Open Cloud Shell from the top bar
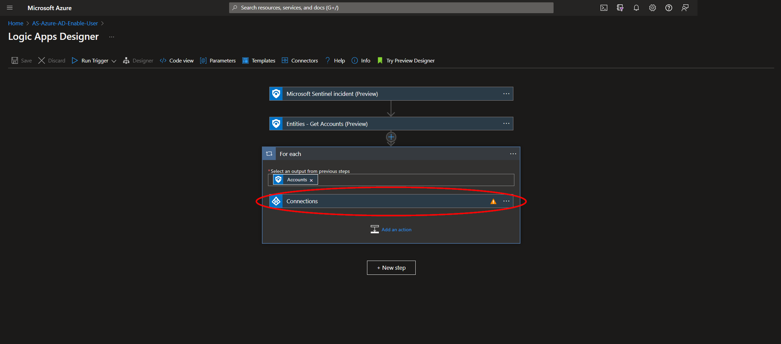 click(x=604, y=8)
